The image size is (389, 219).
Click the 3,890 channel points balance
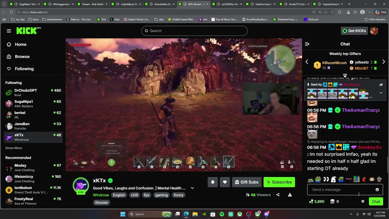point(317,201)
